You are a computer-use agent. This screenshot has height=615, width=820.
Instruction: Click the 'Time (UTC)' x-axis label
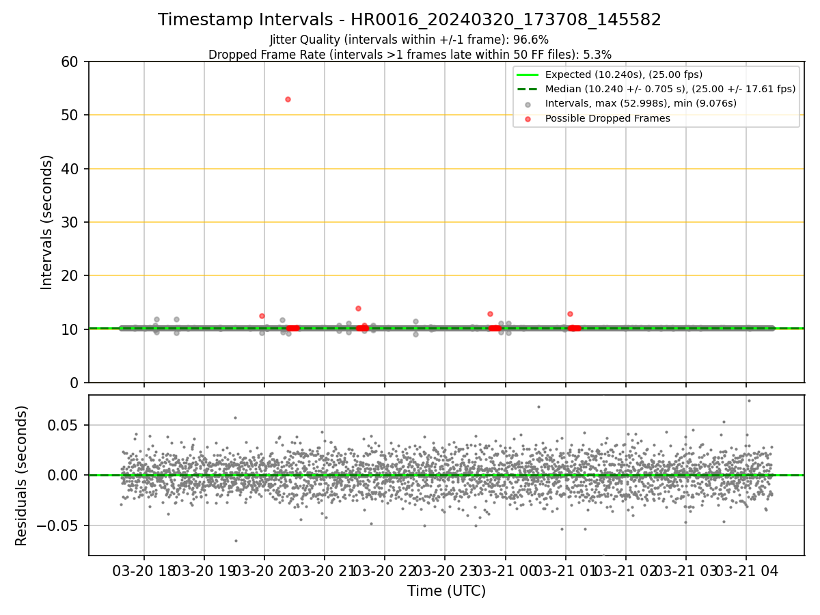coord(446,591)
